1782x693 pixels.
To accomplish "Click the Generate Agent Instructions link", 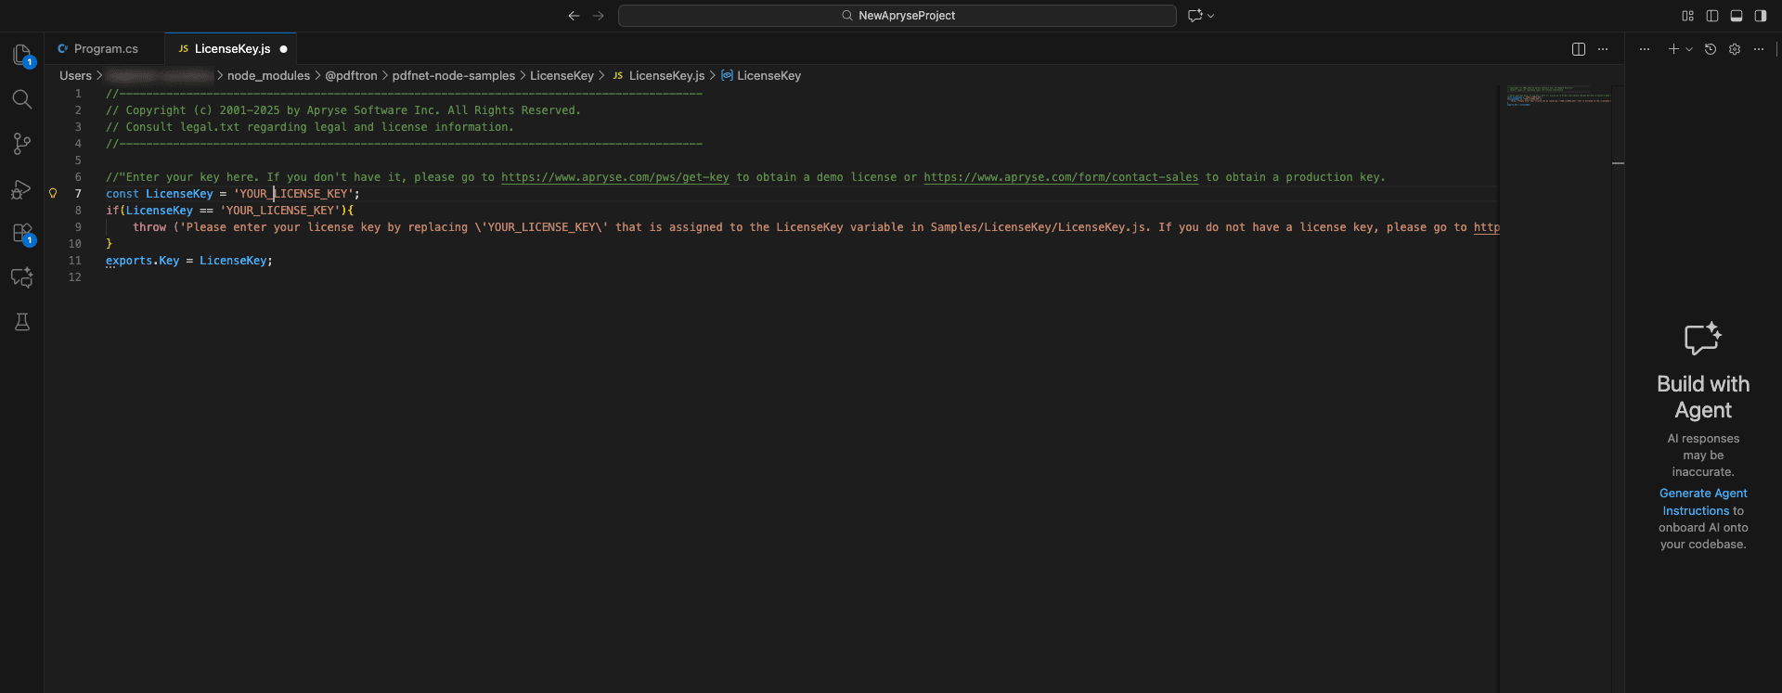I will (x=1703, y=502).
